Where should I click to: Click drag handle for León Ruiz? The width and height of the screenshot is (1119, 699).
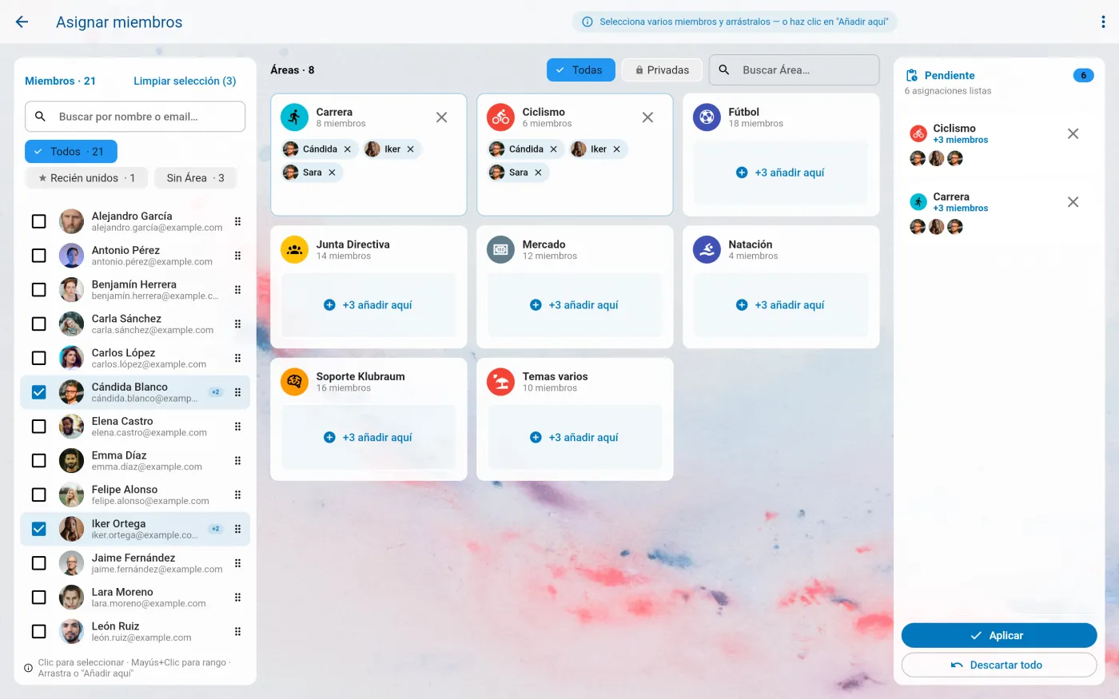[237, 632]
